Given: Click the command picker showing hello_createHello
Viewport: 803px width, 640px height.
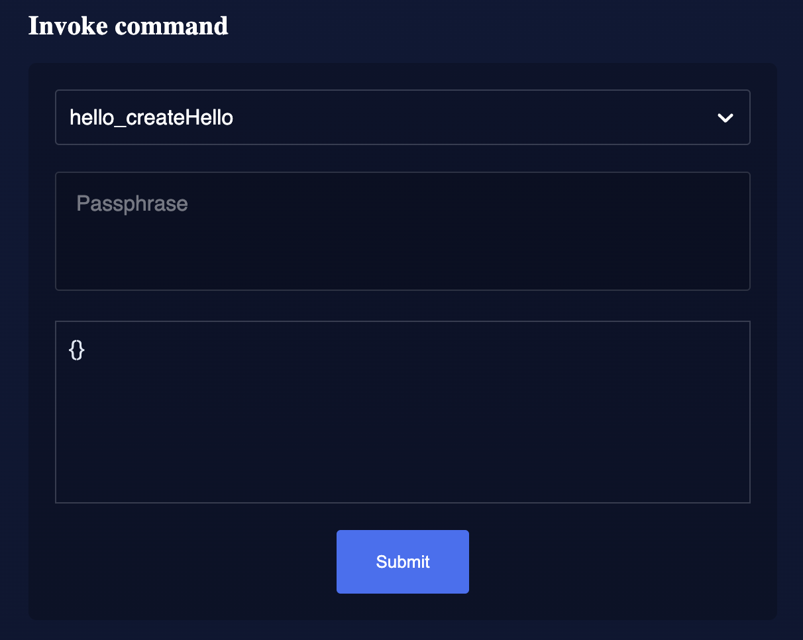Looking at the screenshot, I should 402,117.
